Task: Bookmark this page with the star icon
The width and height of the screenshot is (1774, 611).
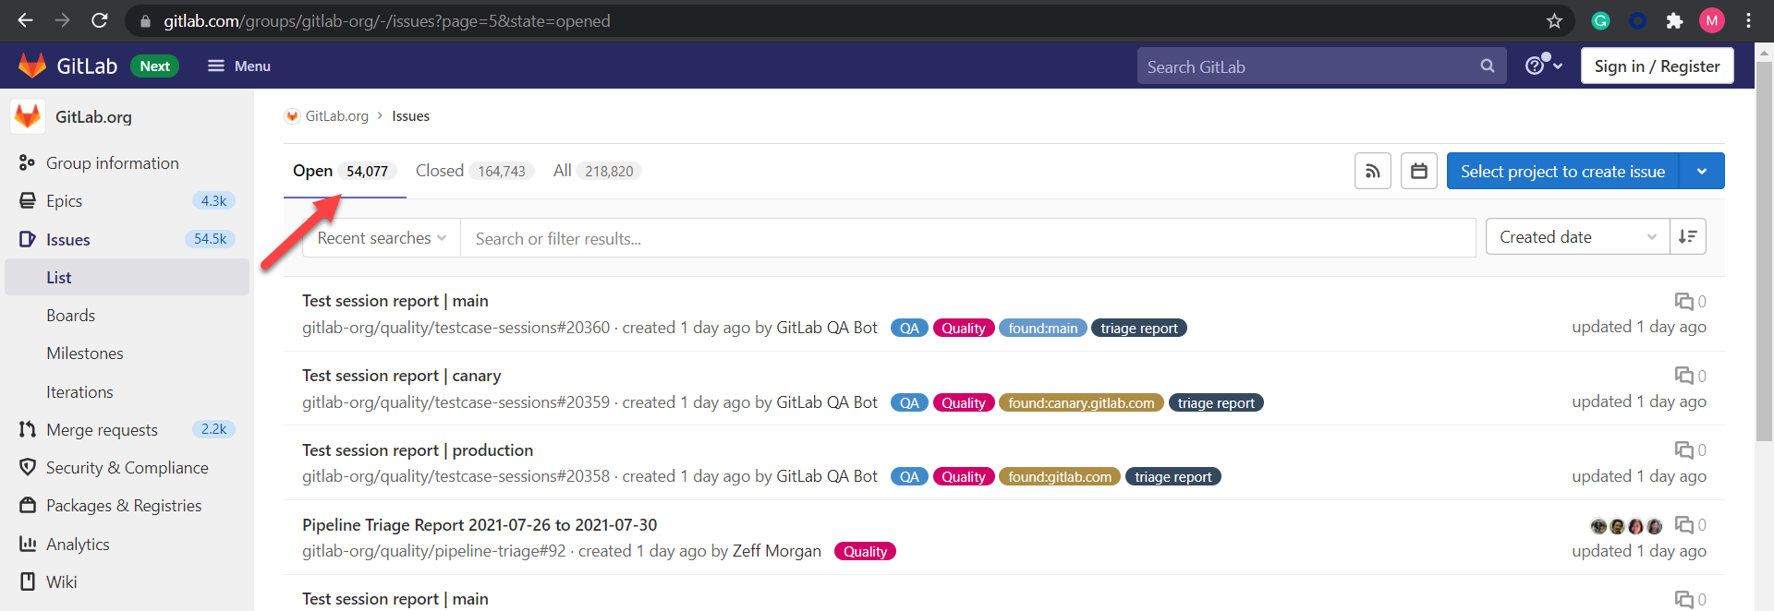Action: click(1554, 20)
